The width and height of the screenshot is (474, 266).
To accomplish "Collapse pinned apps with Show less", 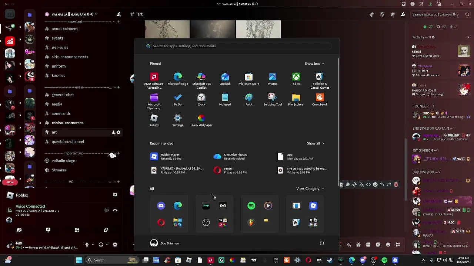I will [x=314, y=64].
